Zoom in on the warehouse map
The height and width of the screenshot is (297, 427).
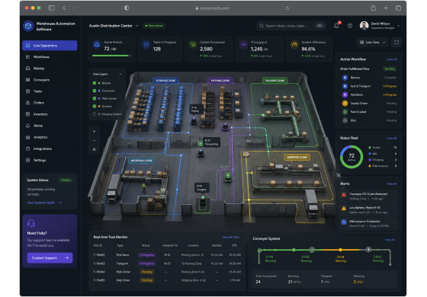(x=95, y=132)
